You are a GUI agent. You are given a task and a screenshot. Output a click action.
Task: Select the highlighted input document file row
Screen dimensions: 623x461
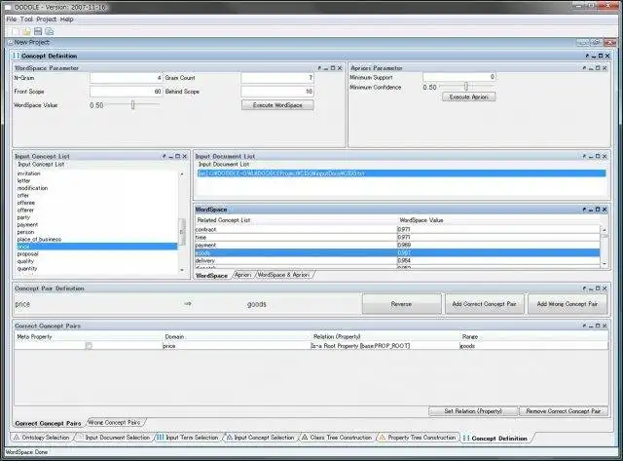click(x=402, y=173)
